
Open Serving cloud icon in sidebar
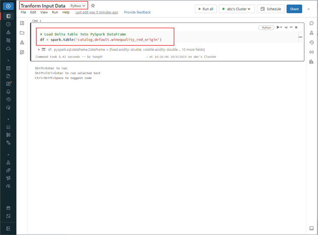pyautogui.click(x=8, y=186)
